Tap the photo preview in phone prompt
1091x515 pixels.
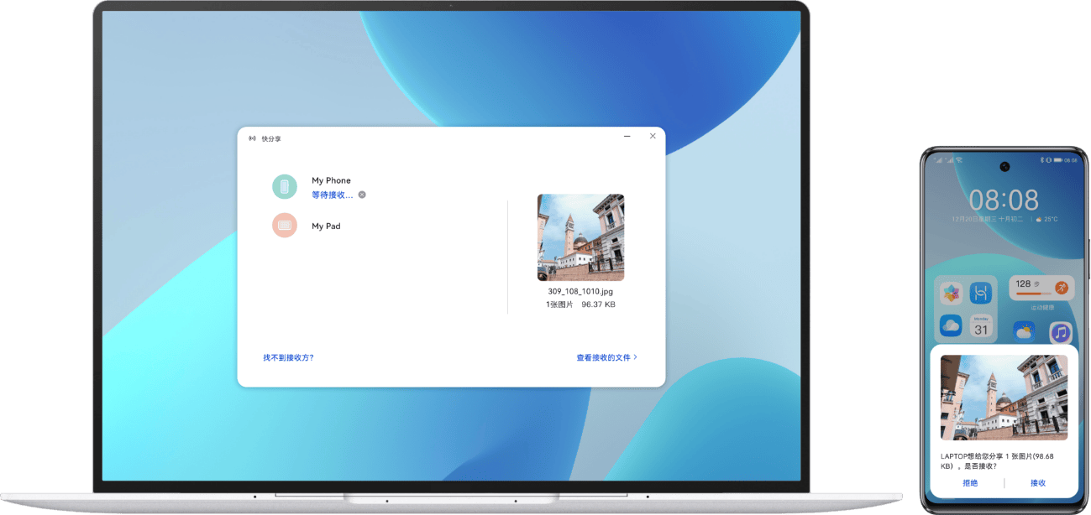pos(1004,397)
